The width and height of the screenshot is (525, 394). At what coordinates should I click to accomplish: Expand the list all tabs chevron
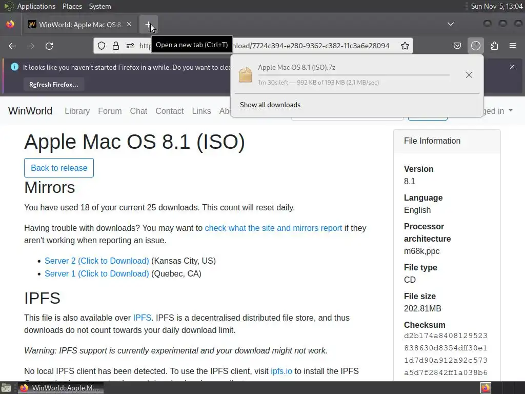pyautogui.click(x=451, y=24)
